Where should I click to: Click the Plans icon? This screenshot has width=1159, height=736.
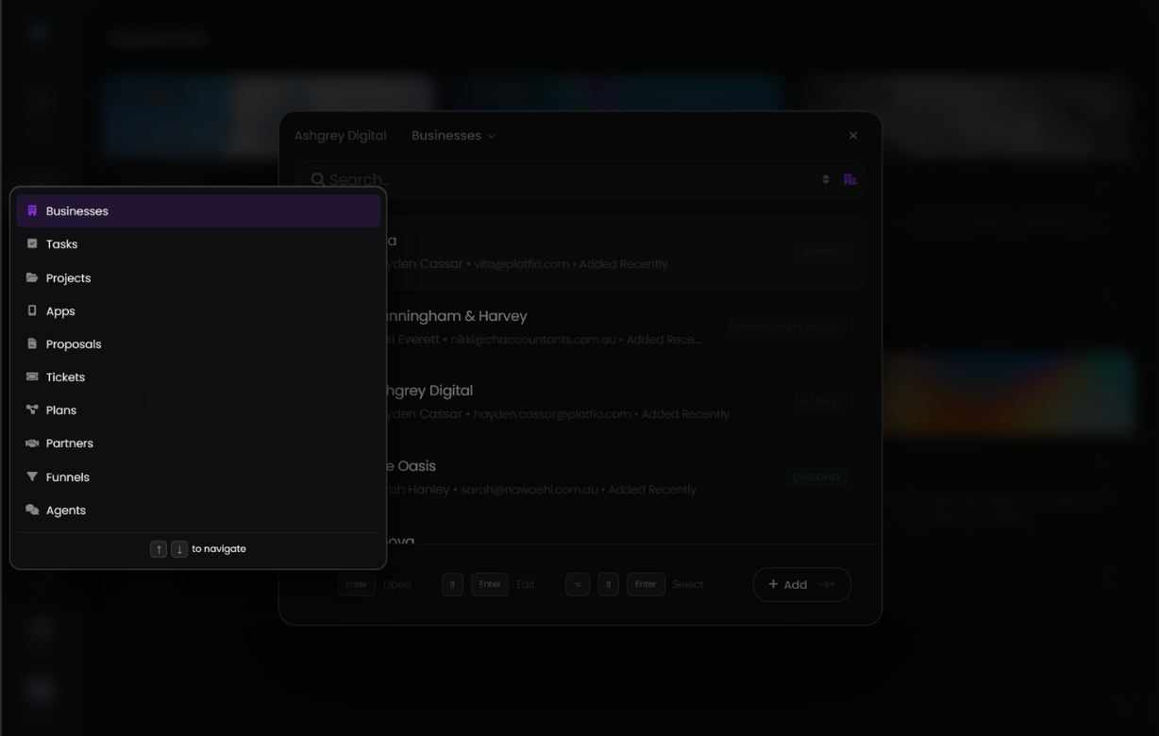[33, 410]
